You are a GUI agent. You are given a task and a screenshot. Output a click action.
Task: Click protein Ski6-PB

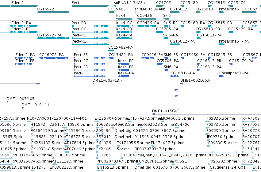click(x=166, y=58)
